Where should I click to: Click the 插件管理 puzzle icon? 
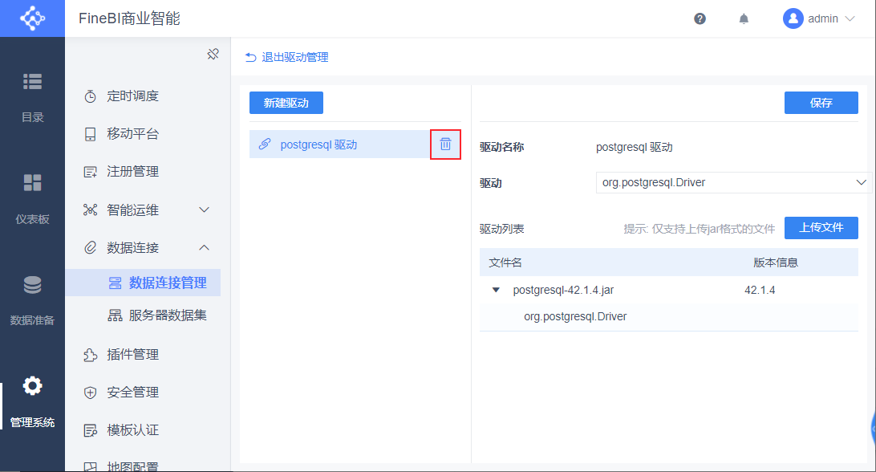coord(90,355)
